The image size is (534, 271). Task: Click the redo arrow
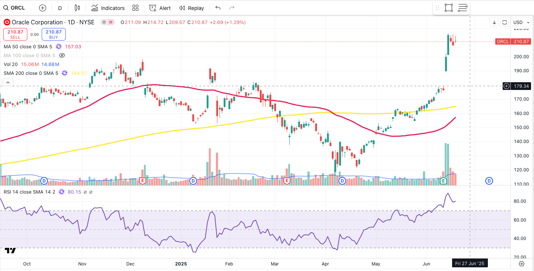pos(232,8)
